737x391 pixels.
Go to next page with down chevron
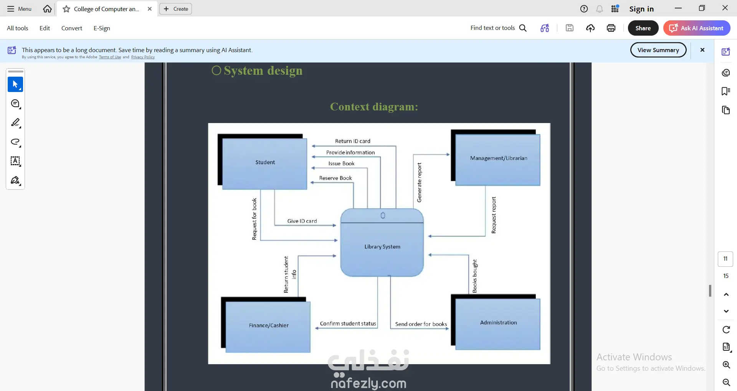[726, 311]
